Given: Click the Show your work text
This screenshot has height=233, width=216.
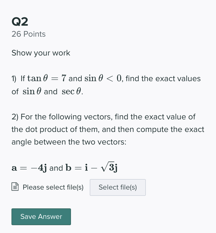Looking at the screenshot, I should pos(41,53).
